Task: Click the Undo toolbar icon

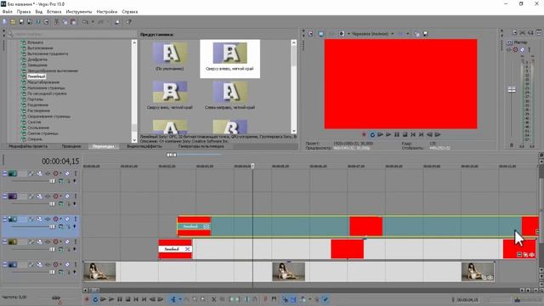Action: (x=85, y=22)
